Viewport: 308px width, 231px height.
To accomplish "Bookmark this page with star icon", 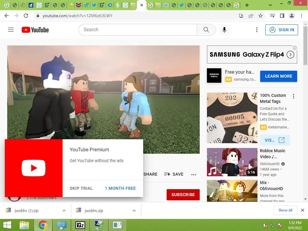I will (x=260, y=16).
